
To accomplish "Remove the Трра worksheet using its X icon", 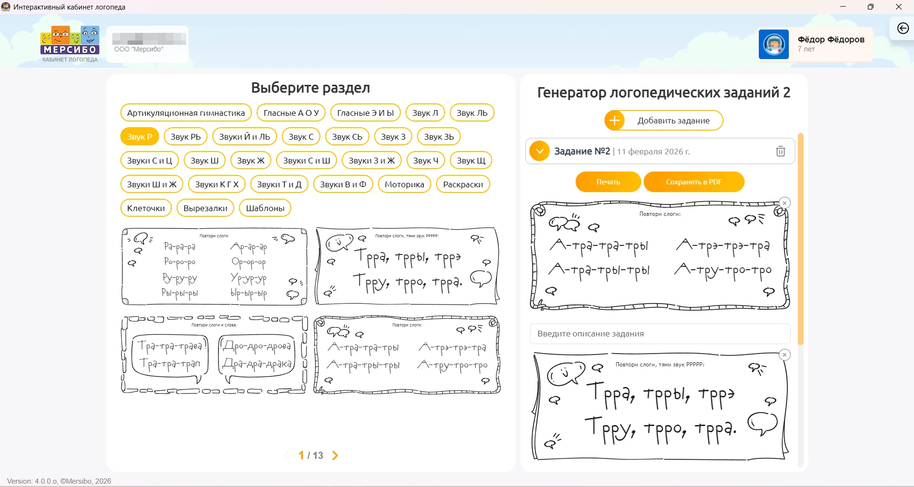I will point(785,355).
